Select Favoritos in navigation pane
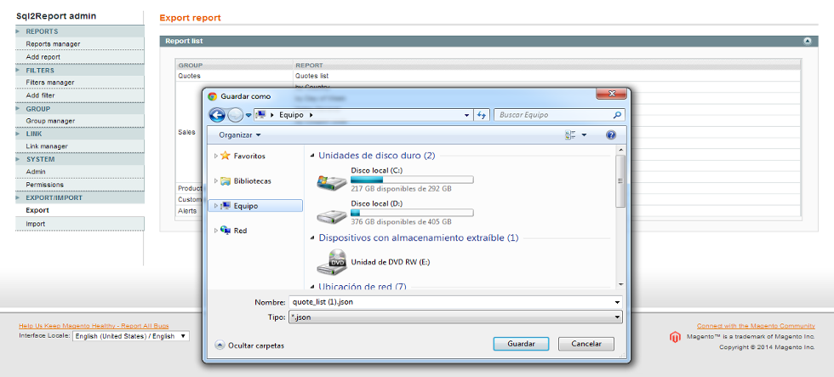Screen dimensions: 834x377 pos(248,157)
